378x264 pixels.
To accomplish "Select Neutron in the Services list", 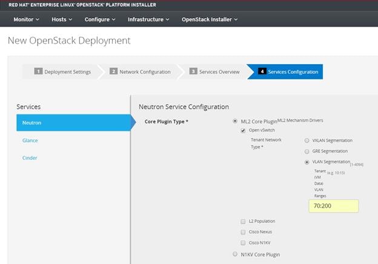I will click(x=73, y=122).
